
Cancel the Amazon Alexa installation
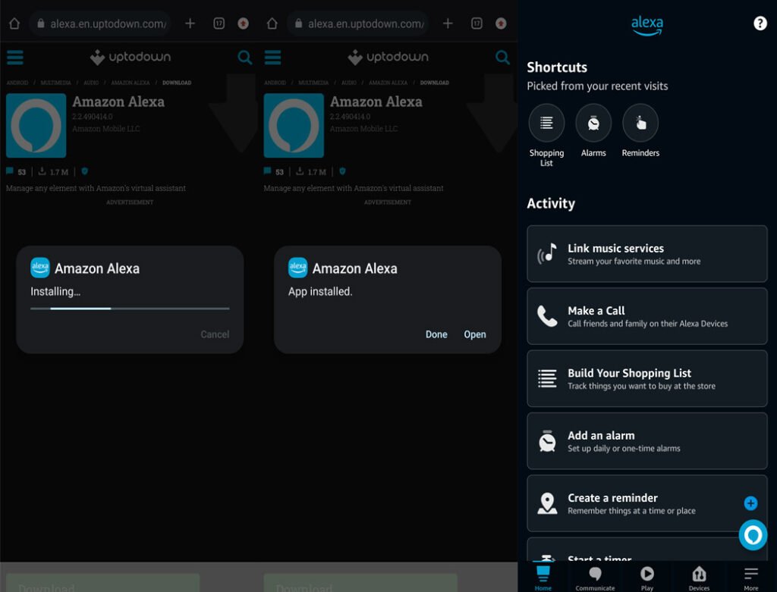[x=215, y=334]
